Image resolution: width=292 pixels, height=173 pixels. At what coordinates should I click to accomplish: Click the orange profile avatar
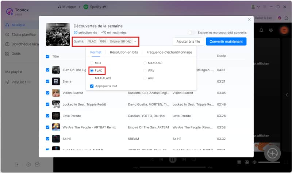point(284,30)
